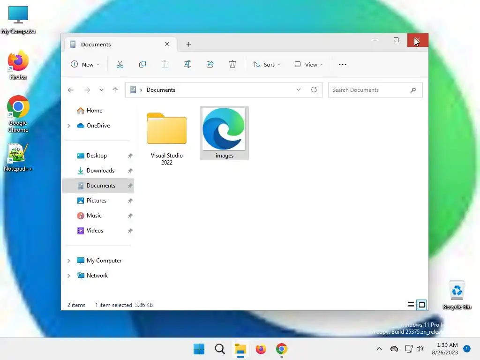Expand the My Computer tree node
This screenshot has height=360, width=480.
point(69,261)
